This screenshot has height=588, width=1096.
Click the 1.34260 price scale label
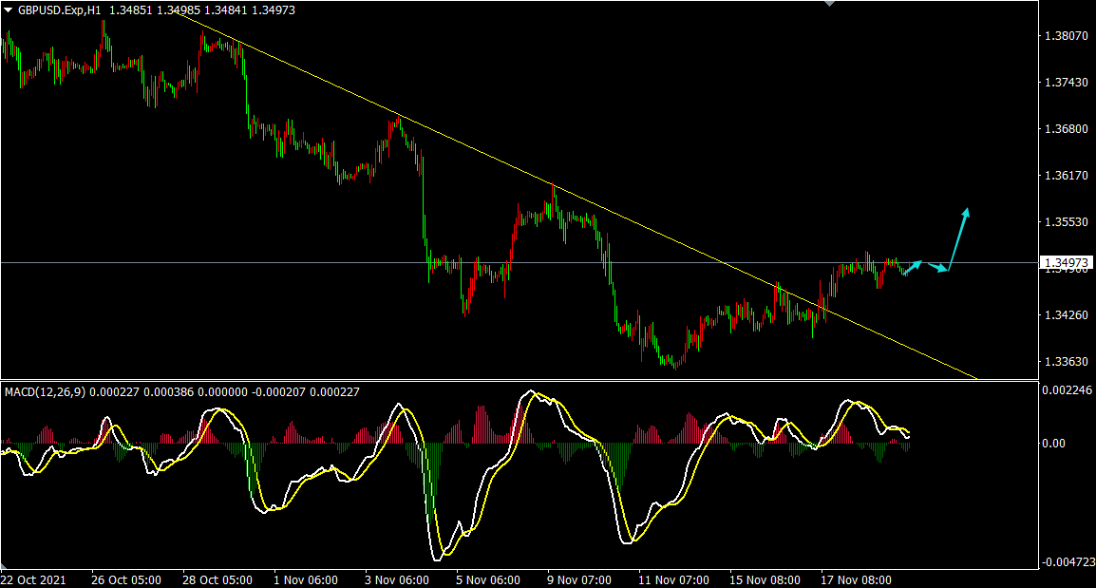pos(1066,315)
